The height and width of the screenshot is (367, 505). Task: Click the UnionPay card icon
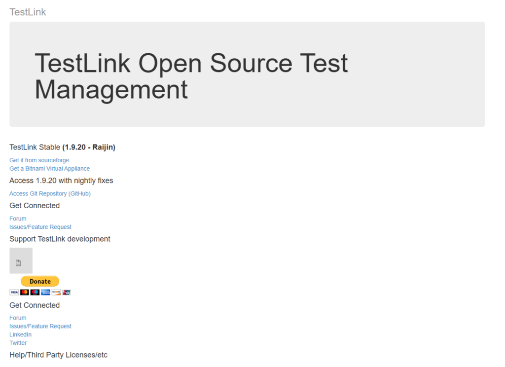pos(67,293)
